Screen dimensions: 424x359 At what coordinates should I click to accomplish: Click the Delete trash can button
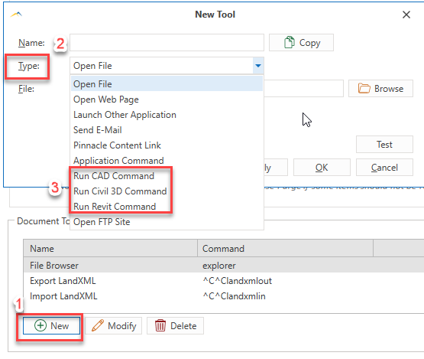point(175,325)
